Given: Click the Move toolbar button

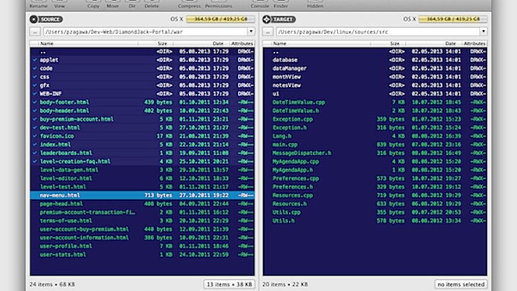Looking at the screenshot, I should (113, 5).
